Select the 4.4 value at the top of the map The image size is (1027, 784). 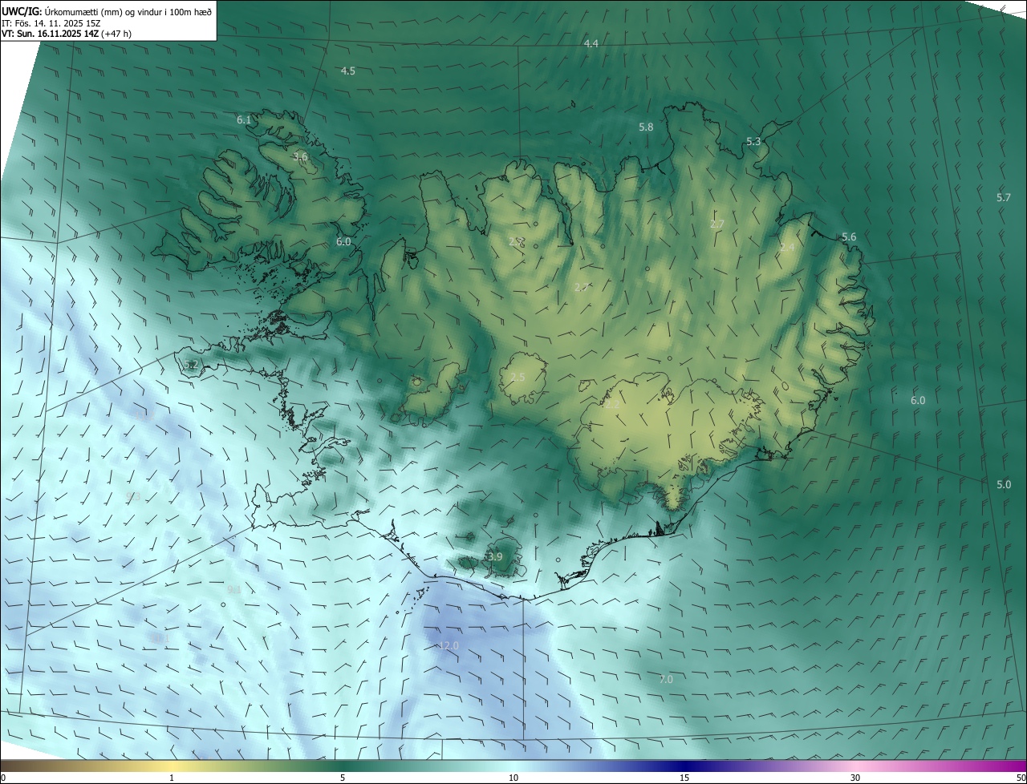pos(591,43)
